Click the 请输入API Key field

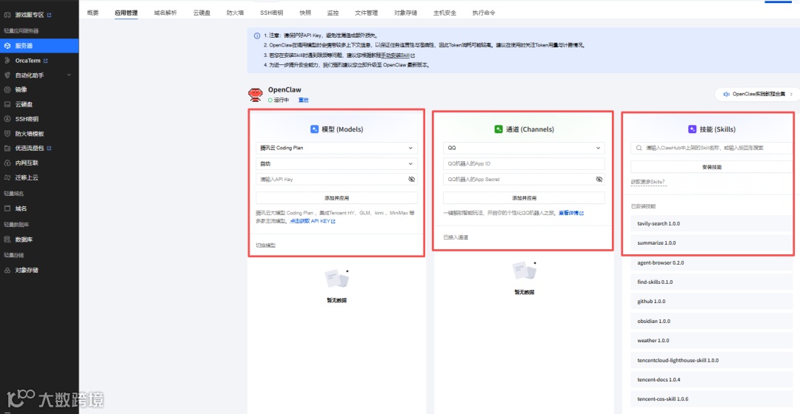click(336, 179)
